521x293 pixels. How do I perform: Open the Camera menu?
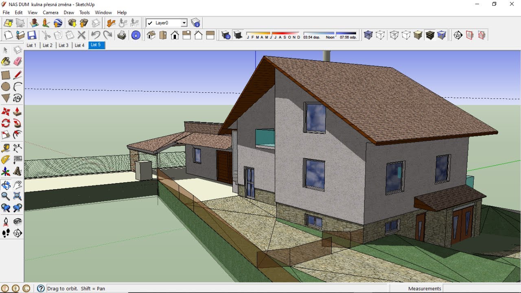click(50, 13)
